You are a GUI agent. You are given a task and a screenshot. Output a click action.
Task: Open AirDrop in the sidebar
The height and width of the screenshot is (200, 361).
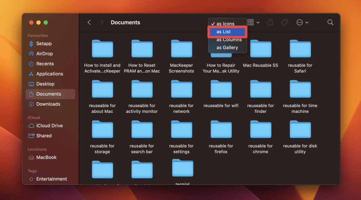pos(44,54)
